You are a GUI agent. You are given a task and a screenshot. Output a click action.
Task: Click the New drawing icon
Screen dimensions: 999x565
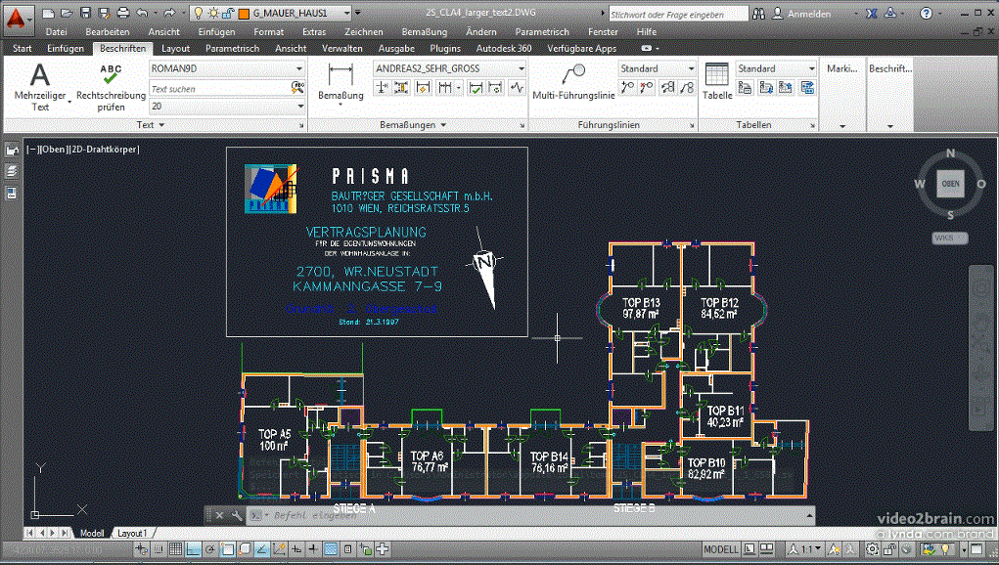pos(48,13)
